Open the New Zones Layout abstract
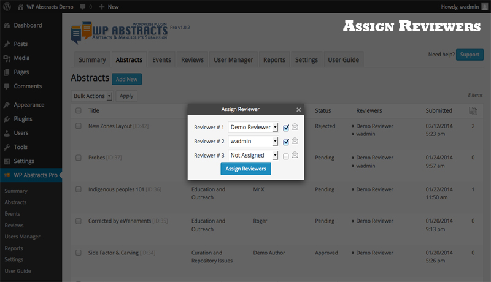Screen dimensions: 491x282 click(110, 126)
